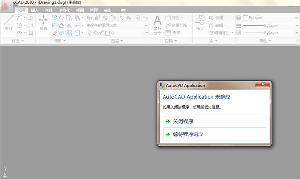The width and height of the screenshot is (300, 179).
Task: Click Edit block (编辑)
Action: coord(216,25)
